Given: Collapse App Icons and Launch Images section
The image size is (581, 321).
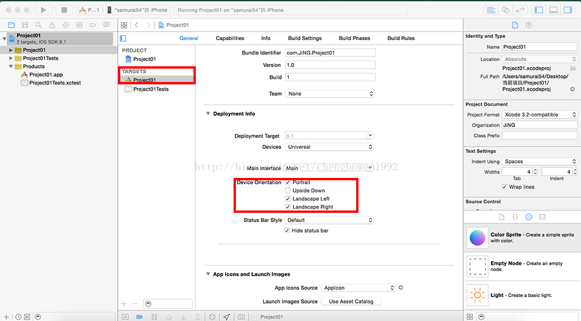Looking at the screenshot, I should pyautogui.click(x=208, y=274).
